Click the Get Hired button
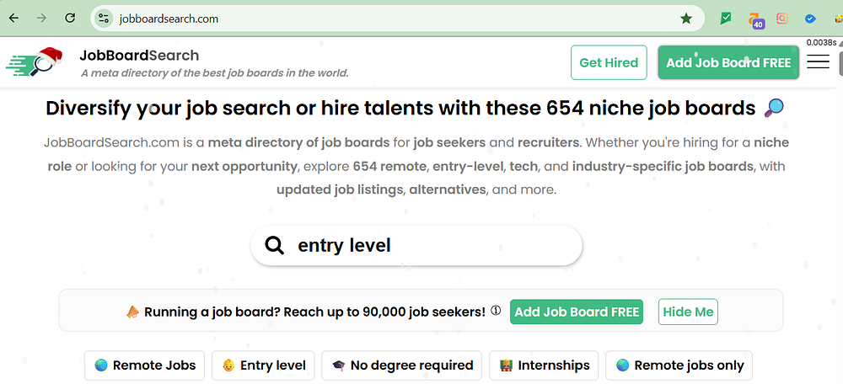This screenshot has width=843, height=384. pyautogui.click(x=609, y=62)
